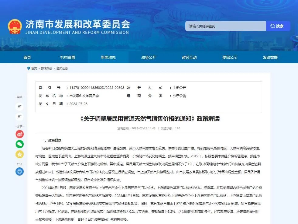Navigate home via 首页 nav item
The height and width of the screenshot is (224, 298).
(x=27, y=57)
